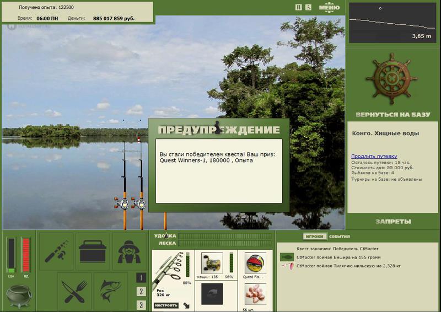Viewport: 441px width, 312px height.
Task: Click the Fox 320 кг rod image
Action: 168,270
